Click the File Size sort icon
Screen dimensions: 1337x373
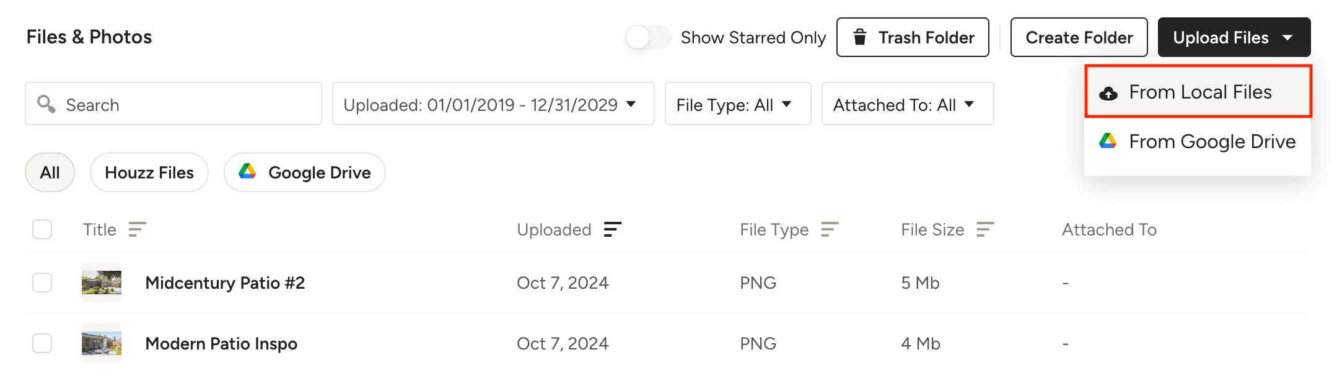(984, 230)
